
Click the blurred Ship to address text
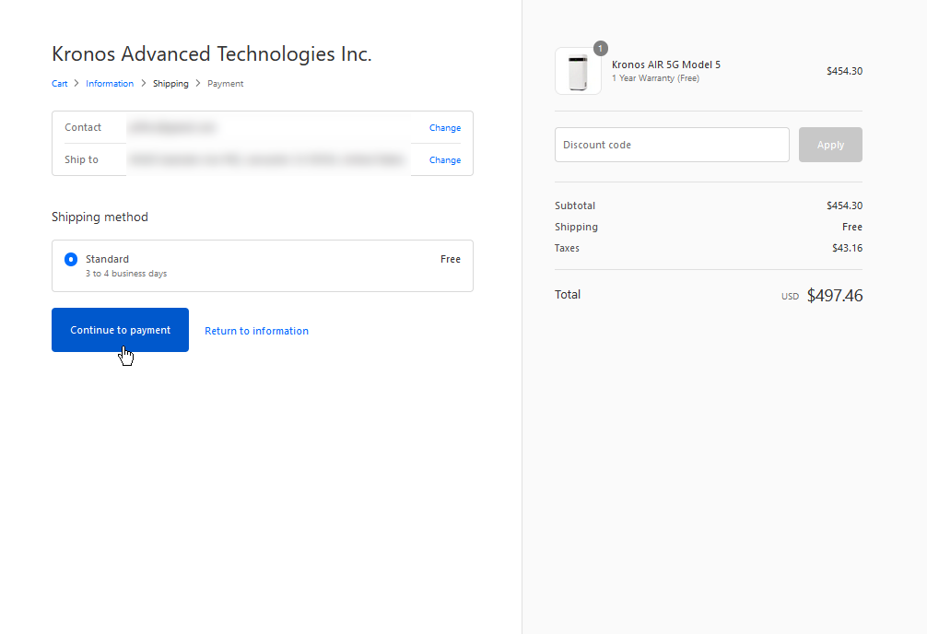[x=267, y=160]
